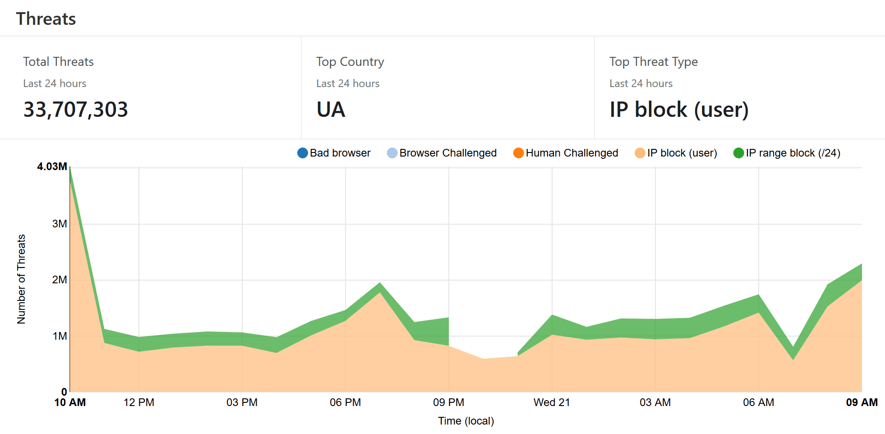This screenshot has width=885, height=434.
Task: Click the IP range block (/24) legend label
Action: pos(793,153)
